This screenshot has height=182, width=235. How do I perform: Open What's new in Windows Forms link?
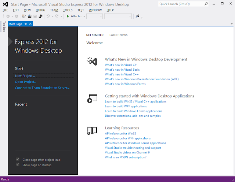[125, 84]
